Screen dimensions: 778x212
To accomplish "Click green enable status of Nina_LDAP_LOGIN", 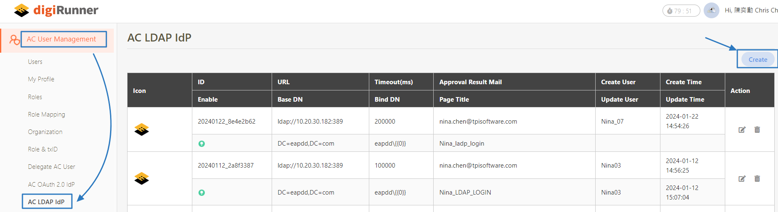I will 202,193.
